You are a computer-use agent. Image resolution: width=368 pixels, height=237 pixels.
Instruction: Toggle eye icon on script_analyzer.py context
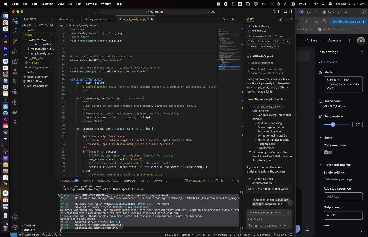(288, 213)
